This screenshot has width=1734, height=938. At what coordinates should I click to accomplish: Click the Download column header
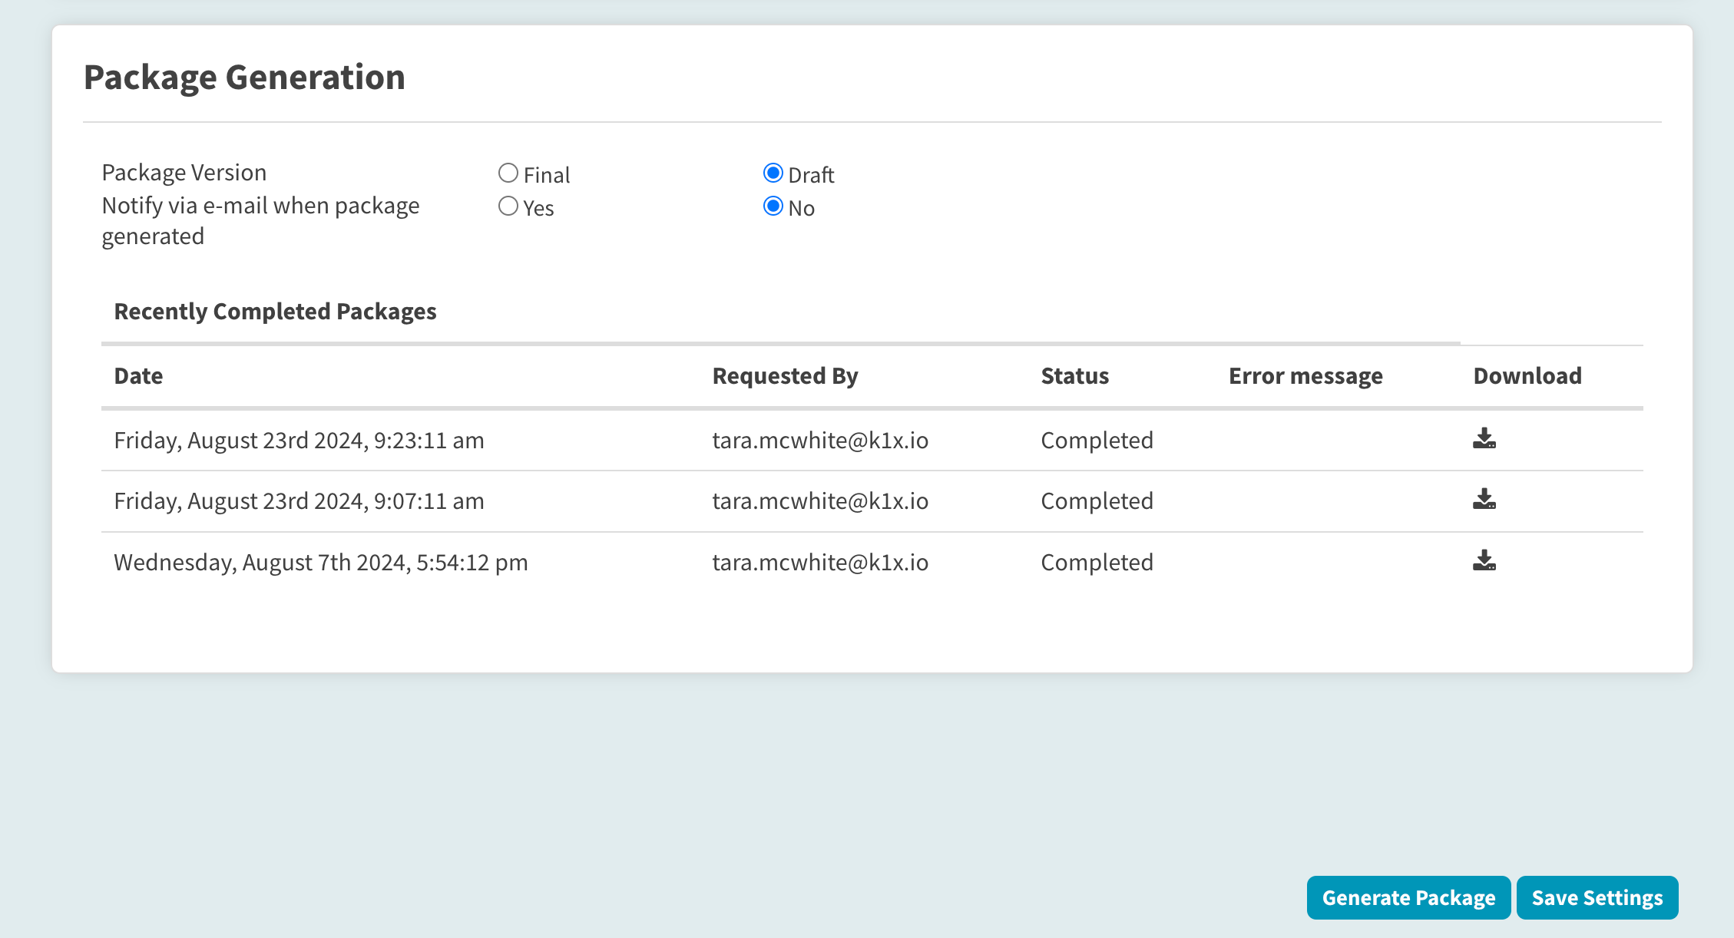(x=1527, y=376)
